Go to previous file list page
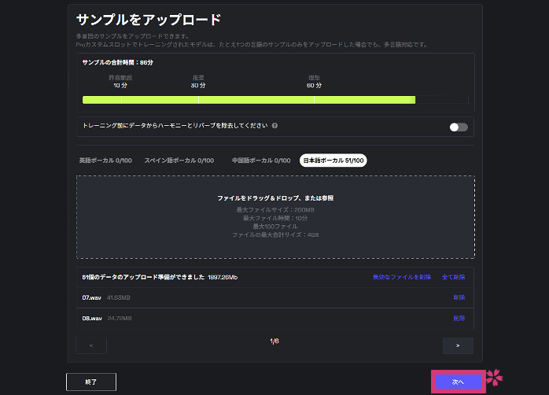549x395 pixels. click(x=91, y=345)
